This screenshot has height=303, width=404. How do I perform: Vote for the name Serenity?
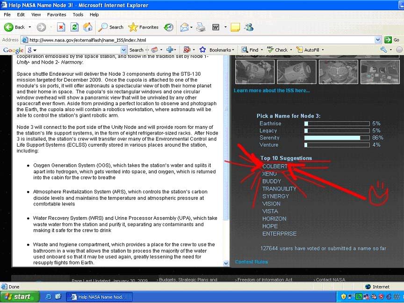click(x=269, y=138)
